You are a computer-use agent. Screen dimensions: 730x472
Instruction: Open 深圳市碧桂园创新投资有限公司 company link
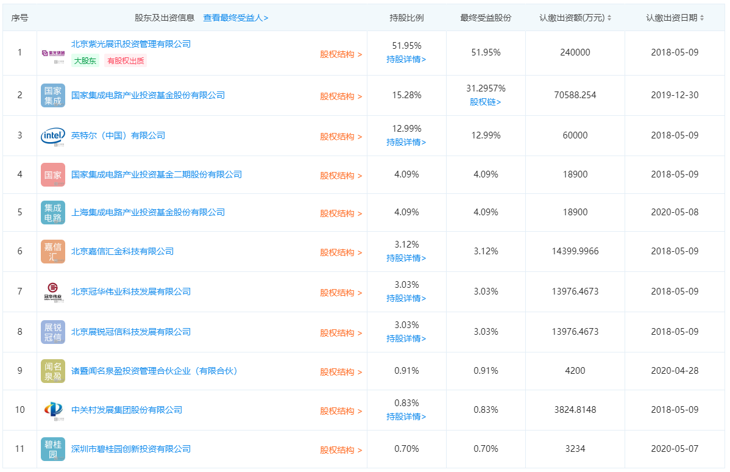tap(131, 449)
